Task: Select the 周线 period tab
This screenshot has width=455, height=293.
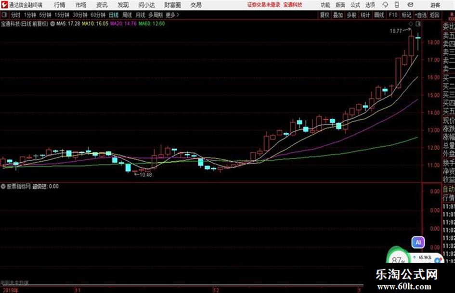Action: (127, 15)
